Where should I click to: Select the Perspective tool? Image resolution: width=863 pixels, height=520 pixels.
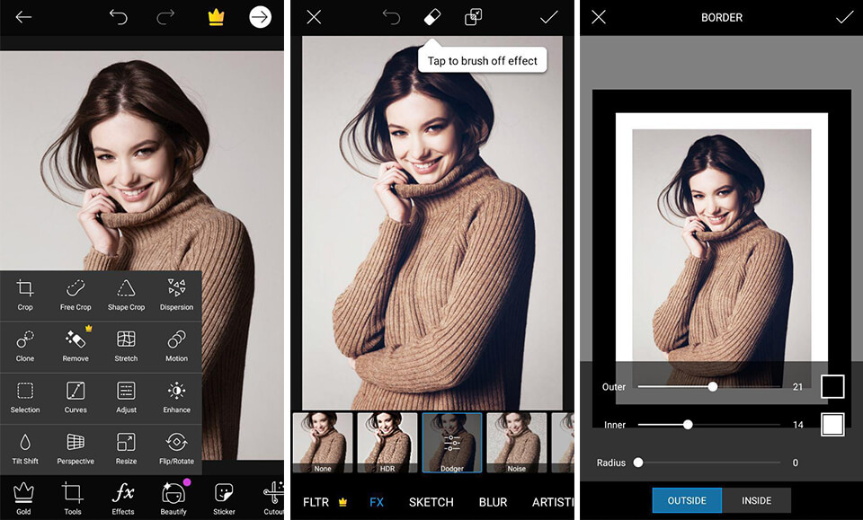[x=76, y=443]
